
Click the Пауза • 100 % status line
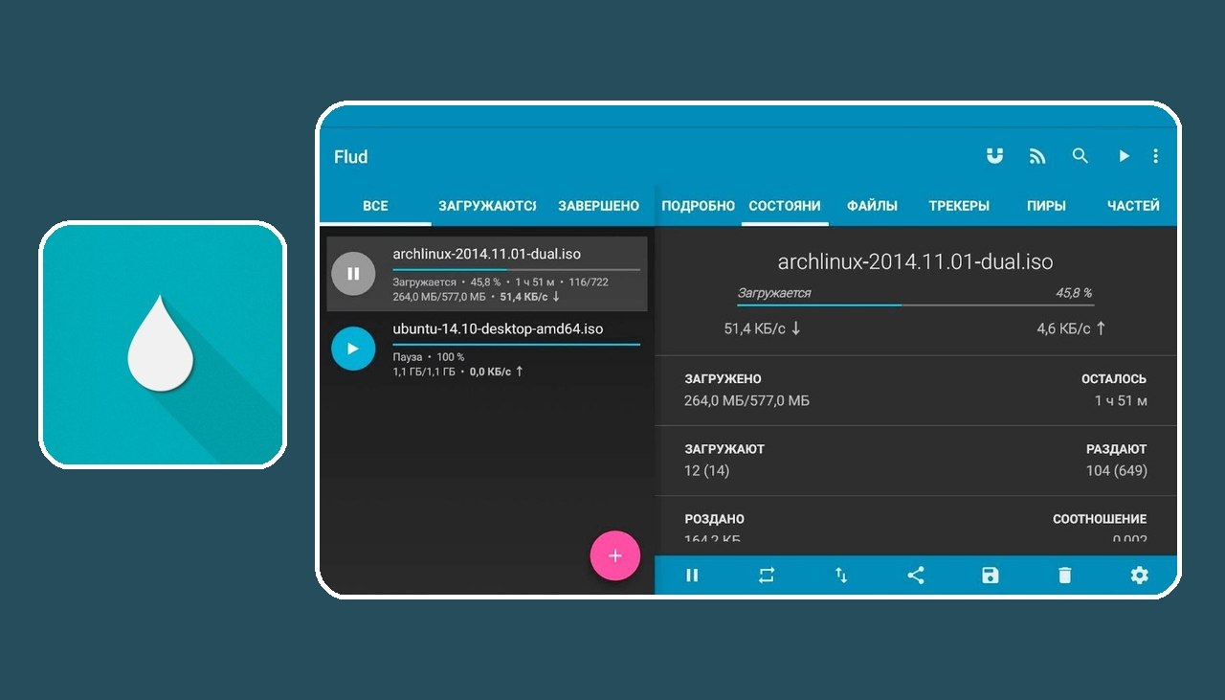(429, 357)
